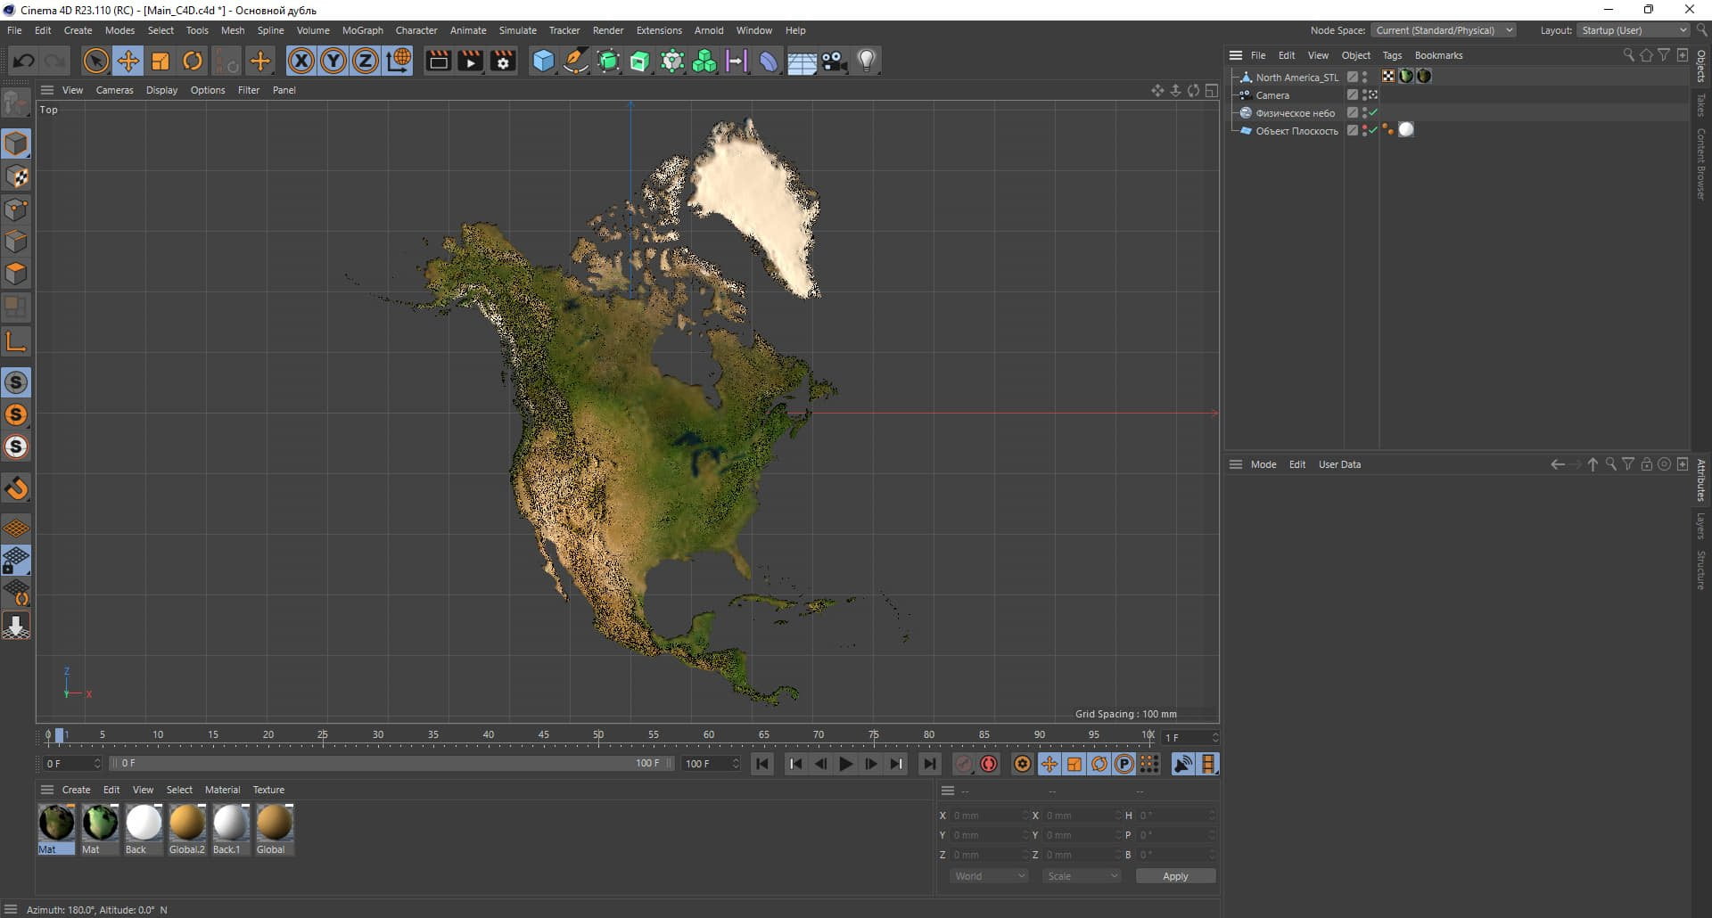Viewport: 1712px width, 918px height.
Task: Click the Floor environment icon
Action: (x=802, y=62)
